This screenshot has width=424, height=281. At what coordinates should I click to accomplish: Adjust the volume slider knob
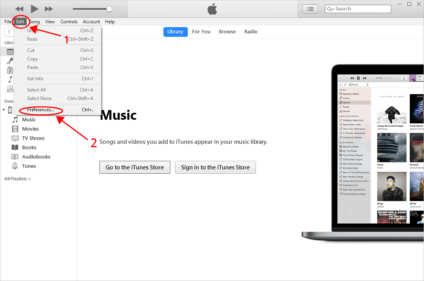coord(109,9)
